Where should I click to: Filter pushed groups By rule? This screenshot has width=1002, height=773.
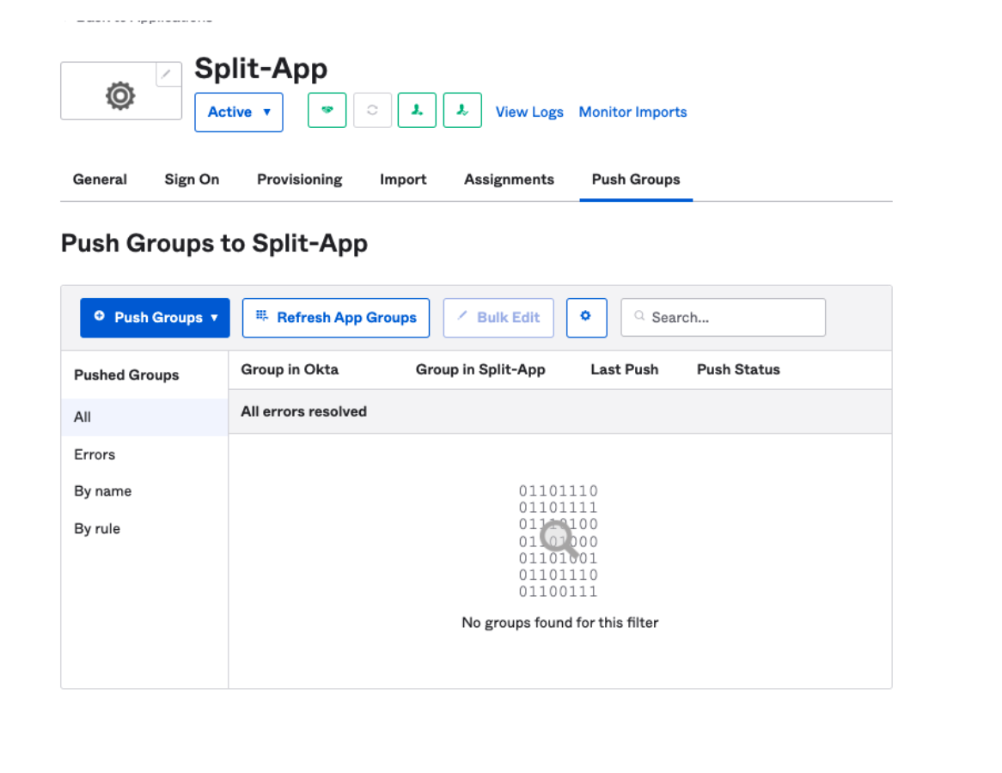pos(97,529)
